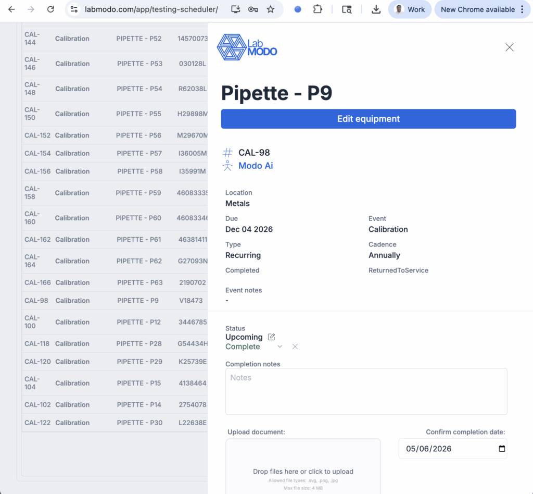Edit the Upcoming status pencil icon

click(x=271, y=337)
